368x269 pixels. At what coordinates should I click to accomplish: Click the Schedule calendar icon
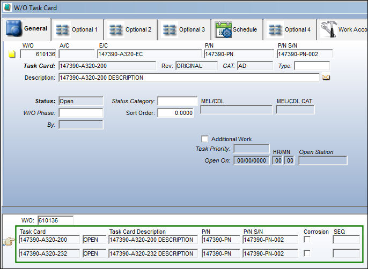(223, 29)
